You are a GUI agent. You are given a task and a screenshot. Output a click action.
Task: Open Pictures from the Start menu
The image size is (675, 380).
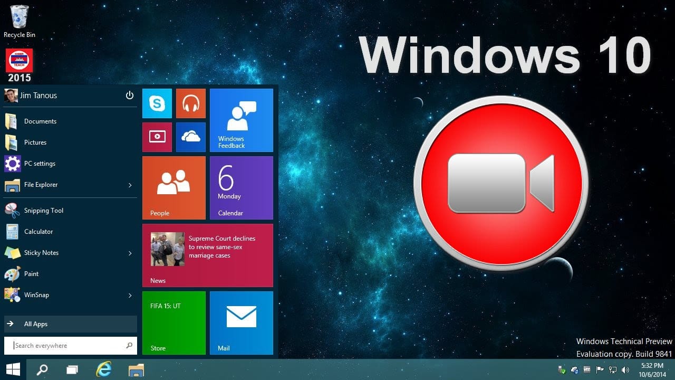pos(71,142)
